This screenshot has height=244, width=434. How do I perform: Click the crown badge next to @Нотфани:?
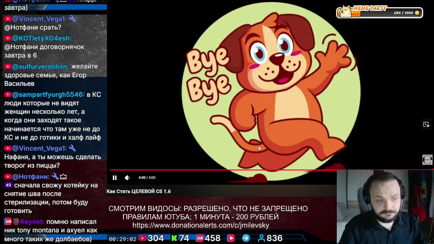point(63,177)
